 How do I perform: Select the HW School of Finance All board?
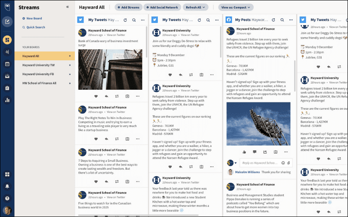click(x=39, y=83)
